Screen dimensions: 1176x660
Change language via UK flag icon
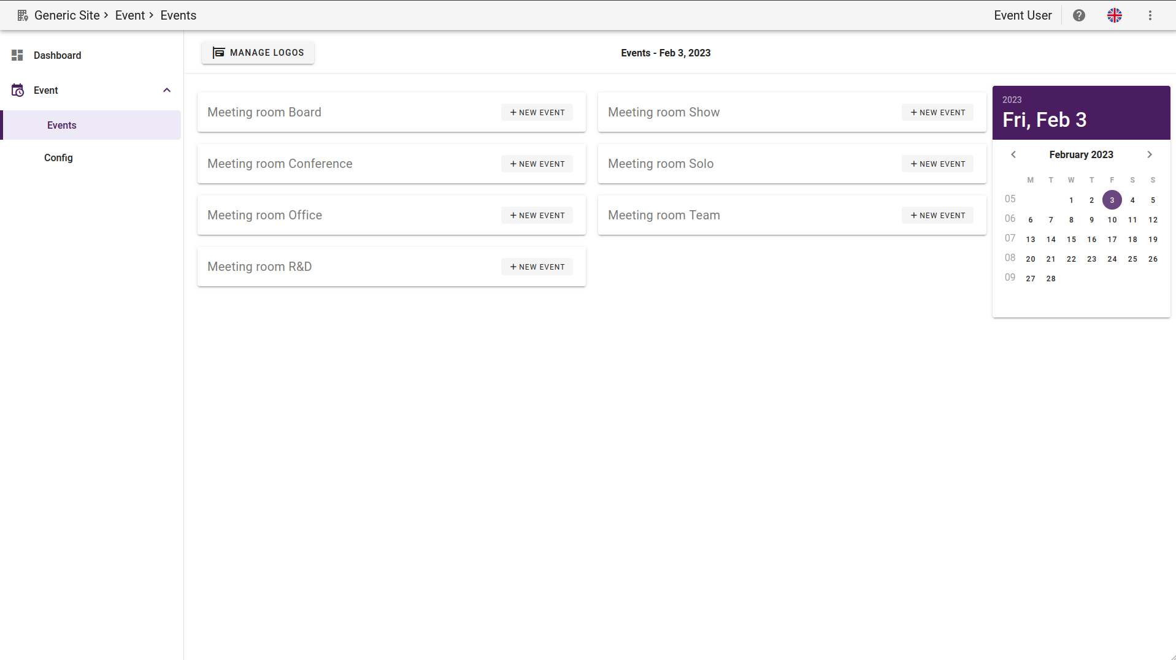(1115, 15)
